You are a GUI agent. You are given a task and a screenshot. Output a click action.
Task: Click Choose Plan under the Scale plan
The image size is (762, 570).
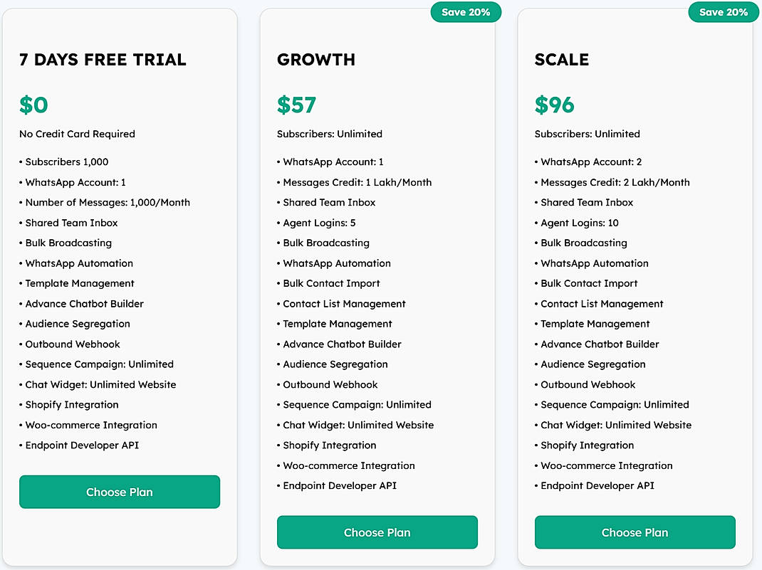(x=634, y=532)
